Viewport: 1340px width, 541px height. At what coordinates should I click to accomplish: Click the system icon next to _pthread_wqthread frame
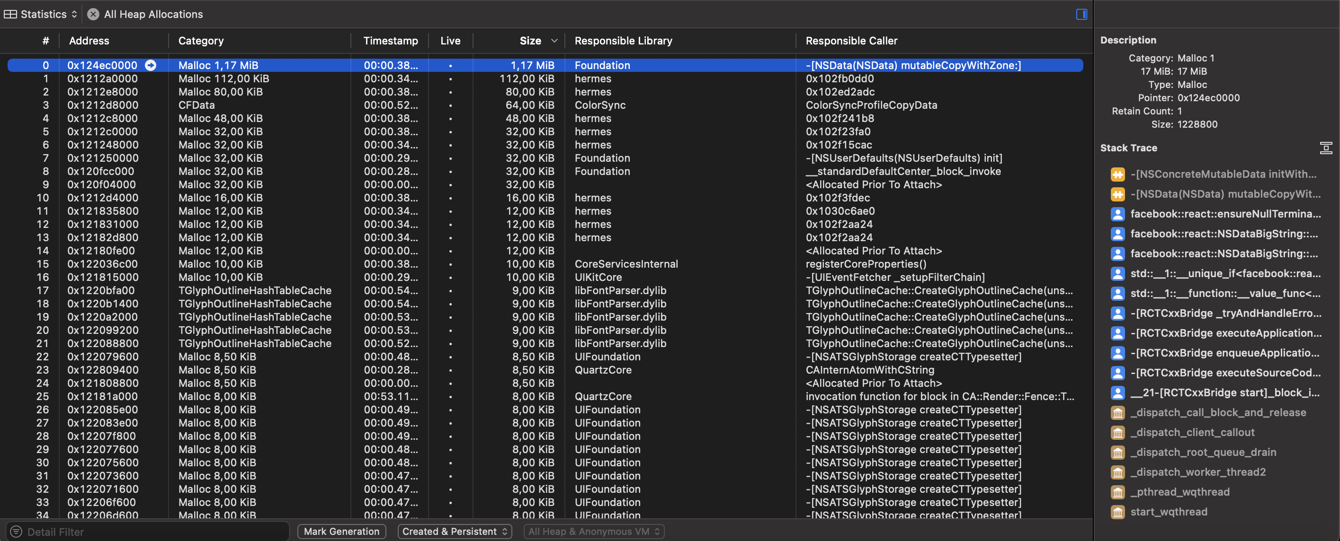(x=1119, y=492)
